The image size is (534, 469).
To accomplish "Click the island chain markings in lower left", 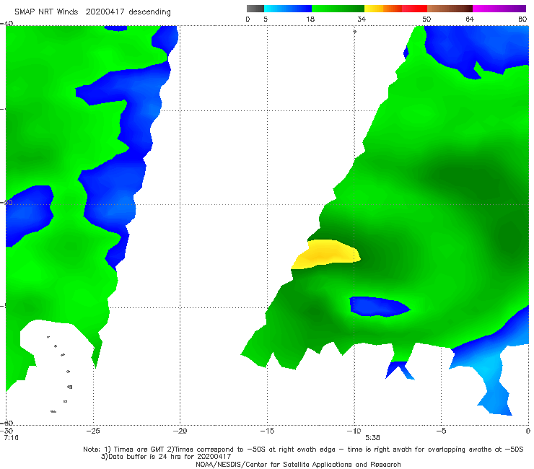I will point(61,374).
